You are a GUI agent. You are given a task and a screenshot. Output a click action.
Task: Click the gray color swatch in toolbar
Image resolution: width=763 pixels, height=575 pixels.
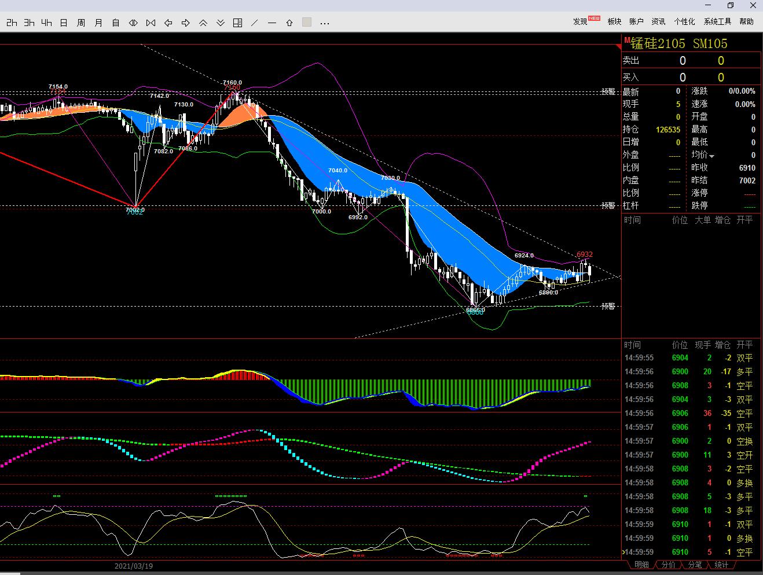tap(307, 23)
